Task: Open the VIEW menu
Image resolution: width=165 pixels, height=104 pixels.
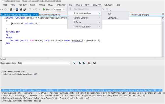Action: click(13, 5)
